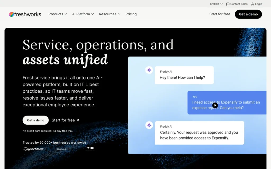Click the Freddy AI sparkle icon beside 'Certainly'

pos(149,125)
